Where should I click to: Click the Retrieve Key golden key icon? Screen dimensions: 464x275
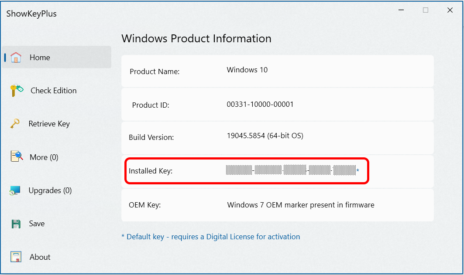15,123
